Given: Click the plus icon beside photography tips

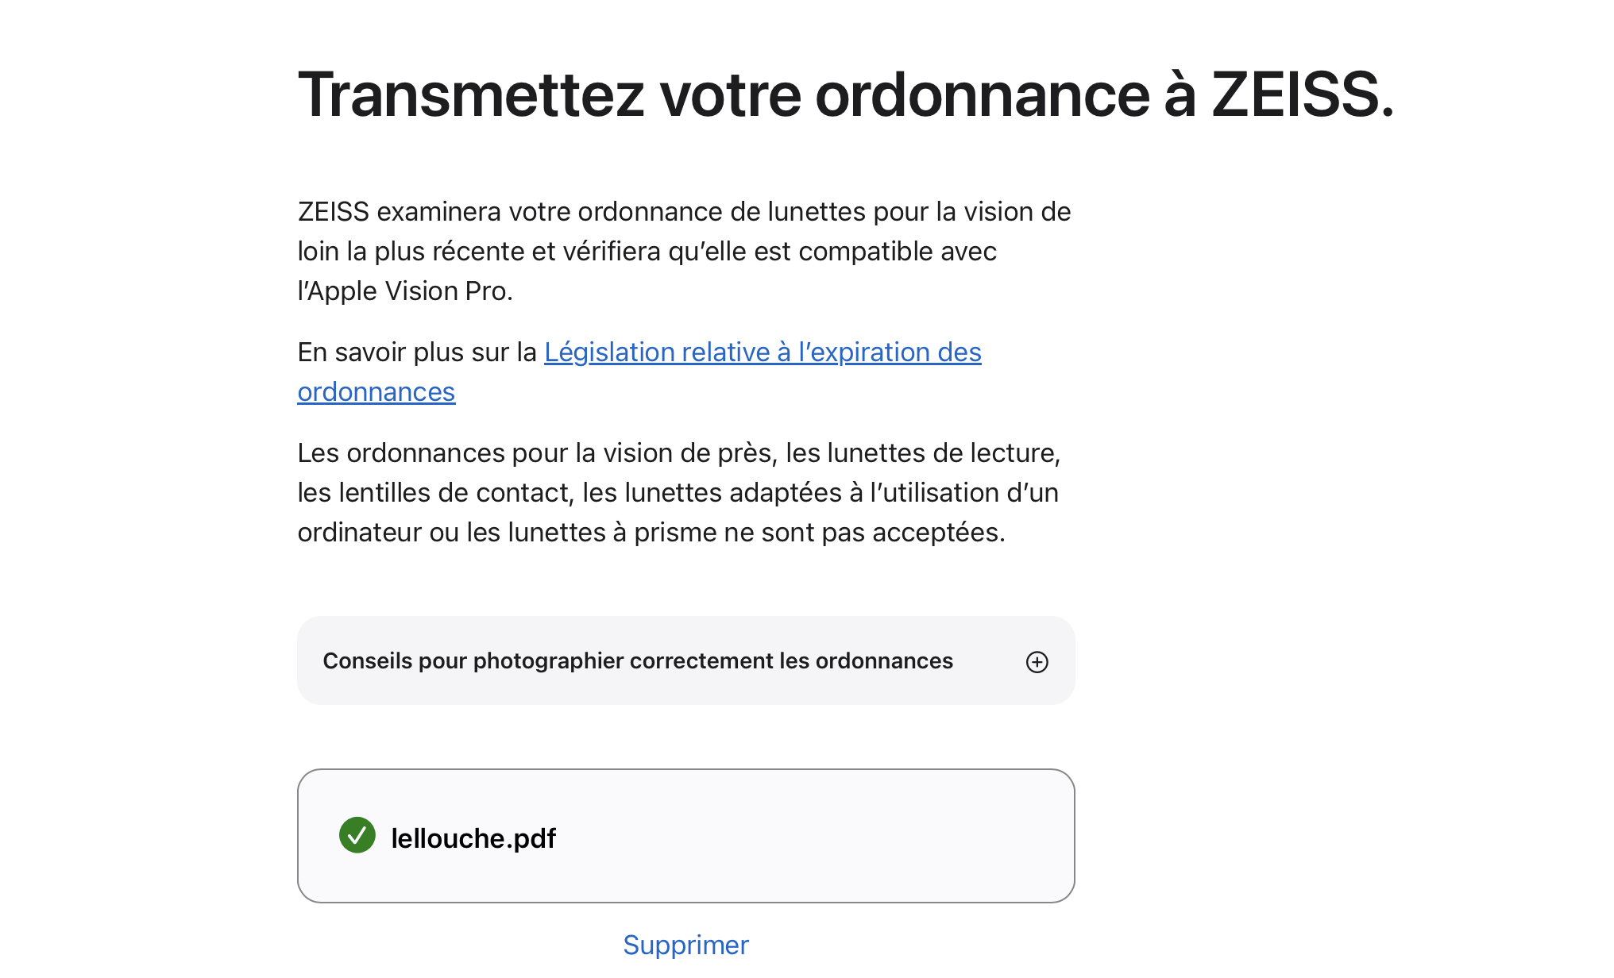Looking at the screenshot, I should point(1037,661).
